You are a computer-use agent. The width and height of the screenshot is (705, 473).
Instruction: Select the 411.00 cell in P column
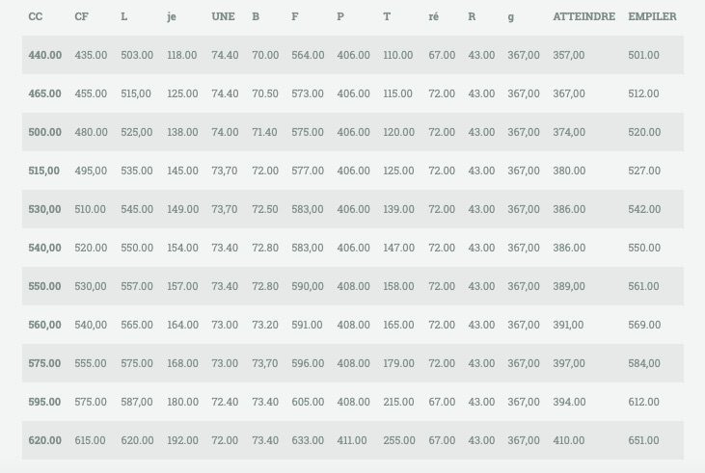coord(352,440)
